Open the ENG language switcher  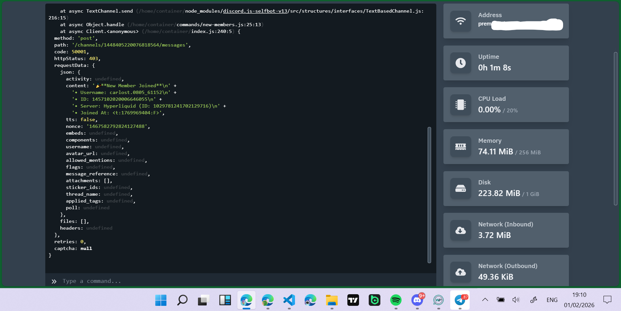coord(552,300)
